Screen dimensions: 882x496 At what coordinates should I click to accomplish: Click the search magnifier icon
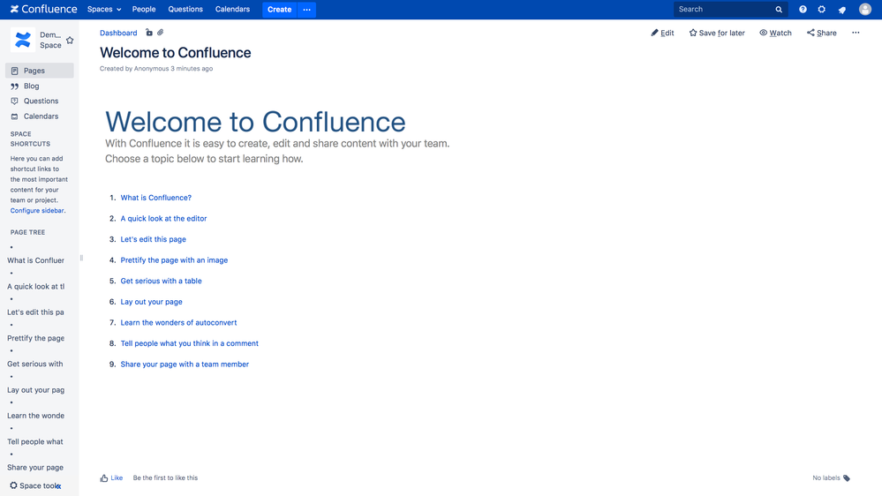(x=779, y=10)
